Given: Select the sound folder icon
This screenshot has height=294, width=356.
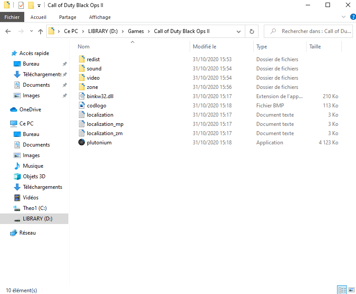Looking at the screenshot, I should [x=82, y=68].
